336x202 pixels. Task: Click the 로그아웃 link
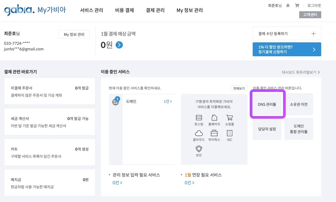(314, 5)
